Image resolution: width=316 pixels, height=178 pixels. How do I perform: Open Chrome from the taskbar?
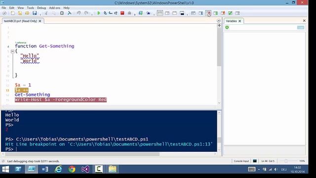(72, 169)
